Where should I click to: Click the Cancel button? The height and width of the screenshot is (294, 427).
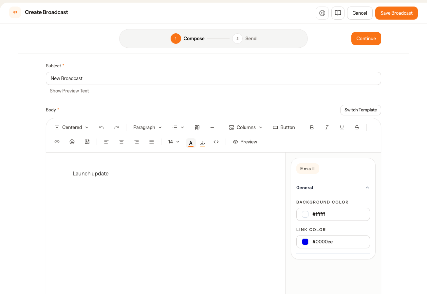click(360, 13)
